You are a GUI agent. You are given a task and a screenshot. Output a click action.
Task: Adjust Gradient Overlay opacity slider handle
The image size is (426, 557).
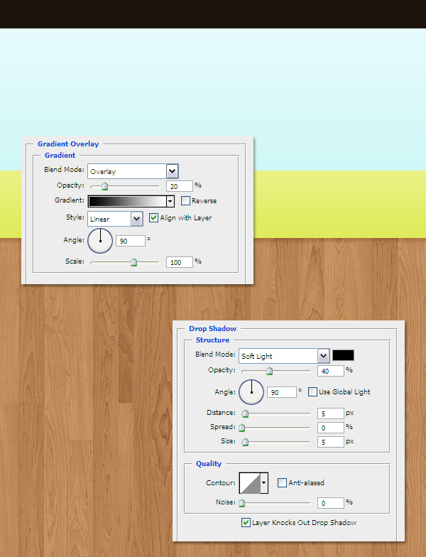click(x=105, y=186)
